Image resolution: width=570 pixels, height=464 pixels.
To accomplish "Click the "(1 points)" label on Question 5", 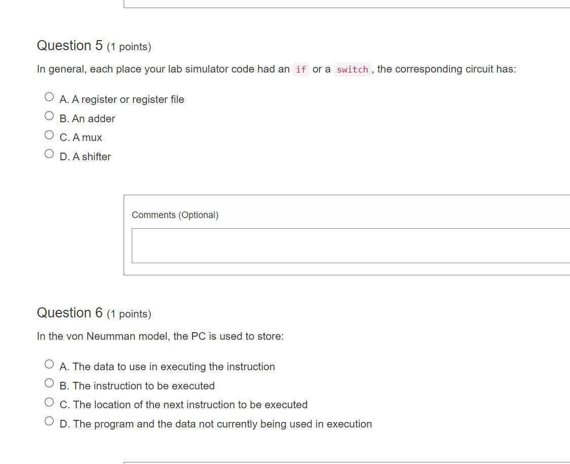I will coord(129,47).
